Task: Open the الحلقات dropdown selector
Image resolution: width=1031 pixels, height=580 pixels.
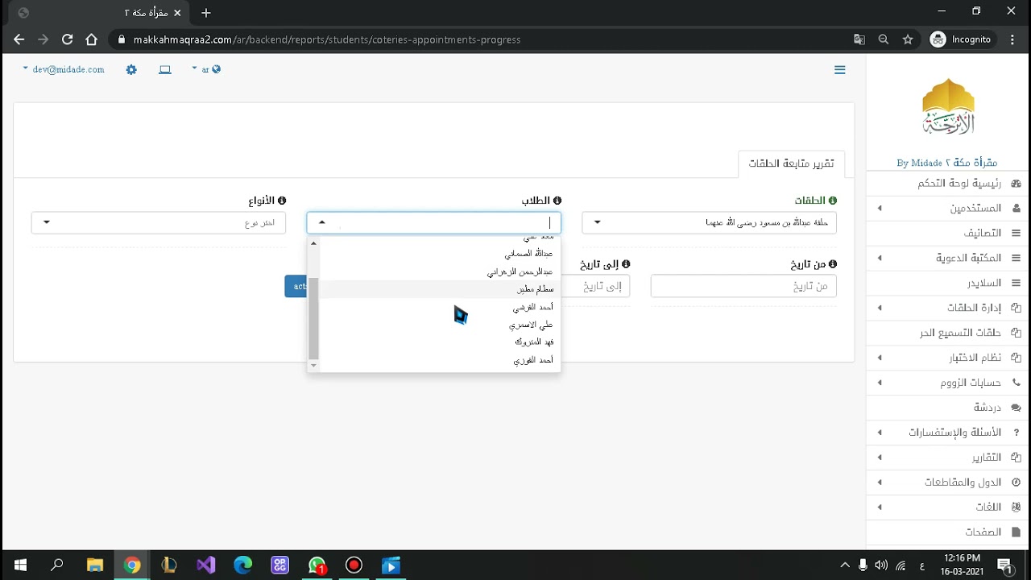Action: [709, 222]
